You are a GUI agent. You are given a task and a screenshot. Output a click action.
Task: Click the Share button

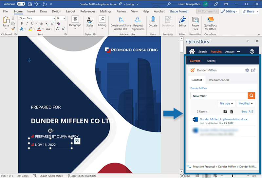click(x=250, y=11)
